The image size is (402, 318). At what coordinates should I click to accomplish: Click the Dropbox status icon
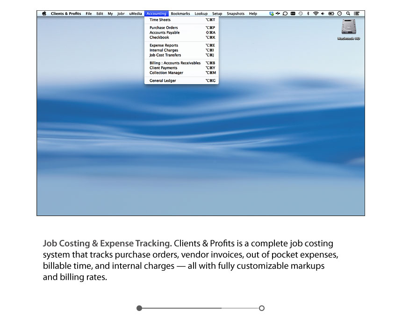[x=272, y=14]
